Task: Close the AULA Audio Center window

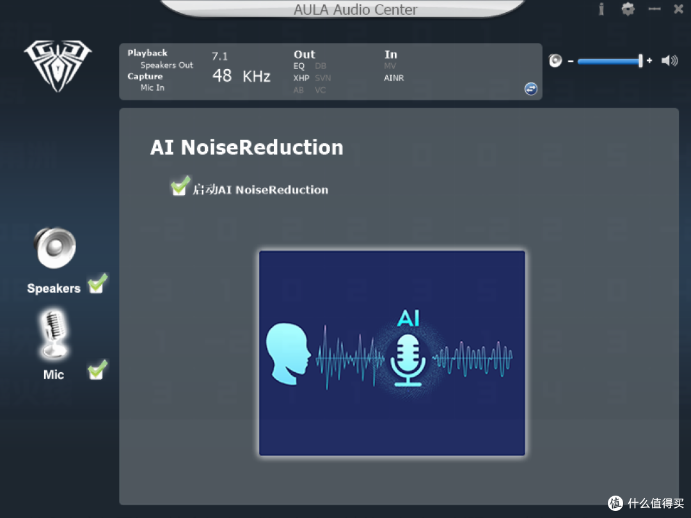Action: (x=679, y=9)
